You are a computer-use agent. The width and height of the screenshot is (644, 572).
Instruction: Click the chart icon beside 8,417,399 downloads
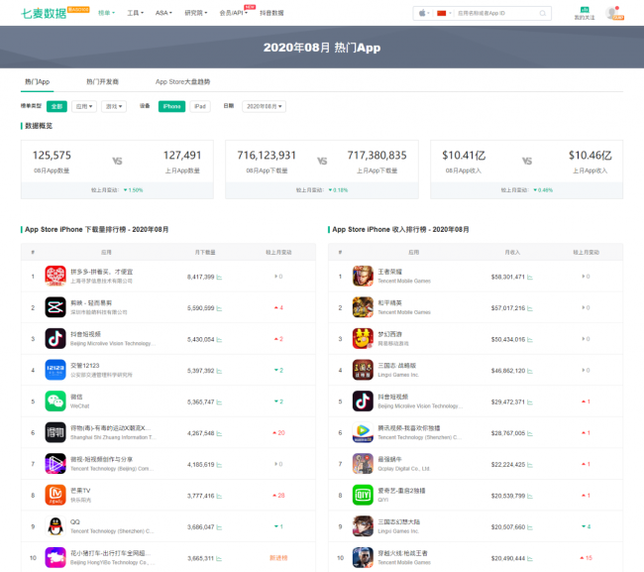[219, 278]
